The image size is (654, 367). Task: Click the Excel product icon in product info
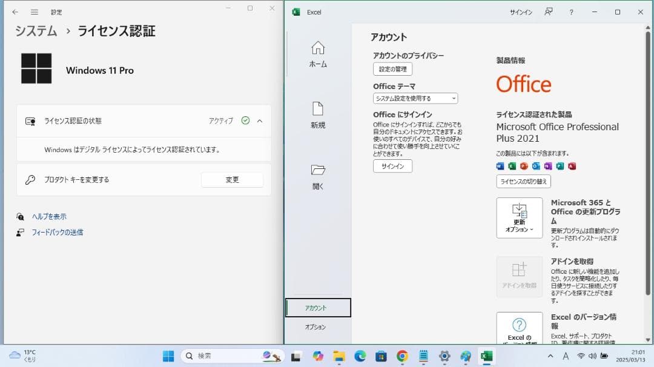pyautogui.click(x=512, y=166)
